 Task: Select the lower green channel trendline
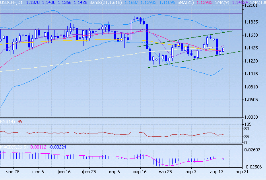tap(191, 60)
